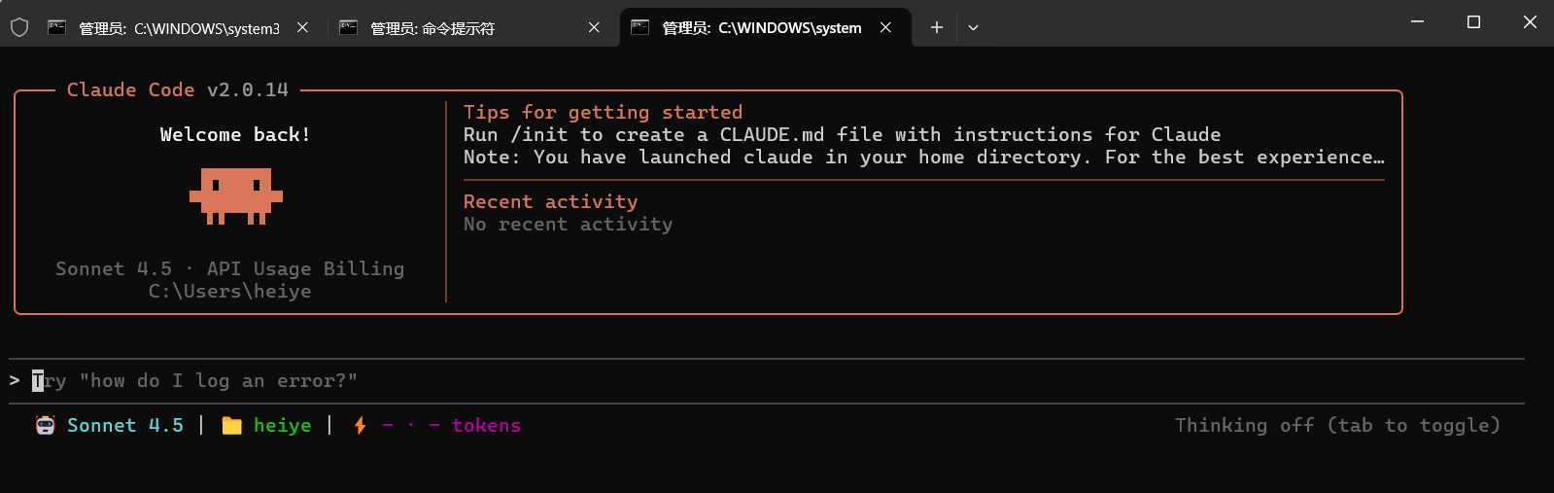Click the robot icon beside Sonnet 4.5 status
1554x493 pixels.
[46, 425]
